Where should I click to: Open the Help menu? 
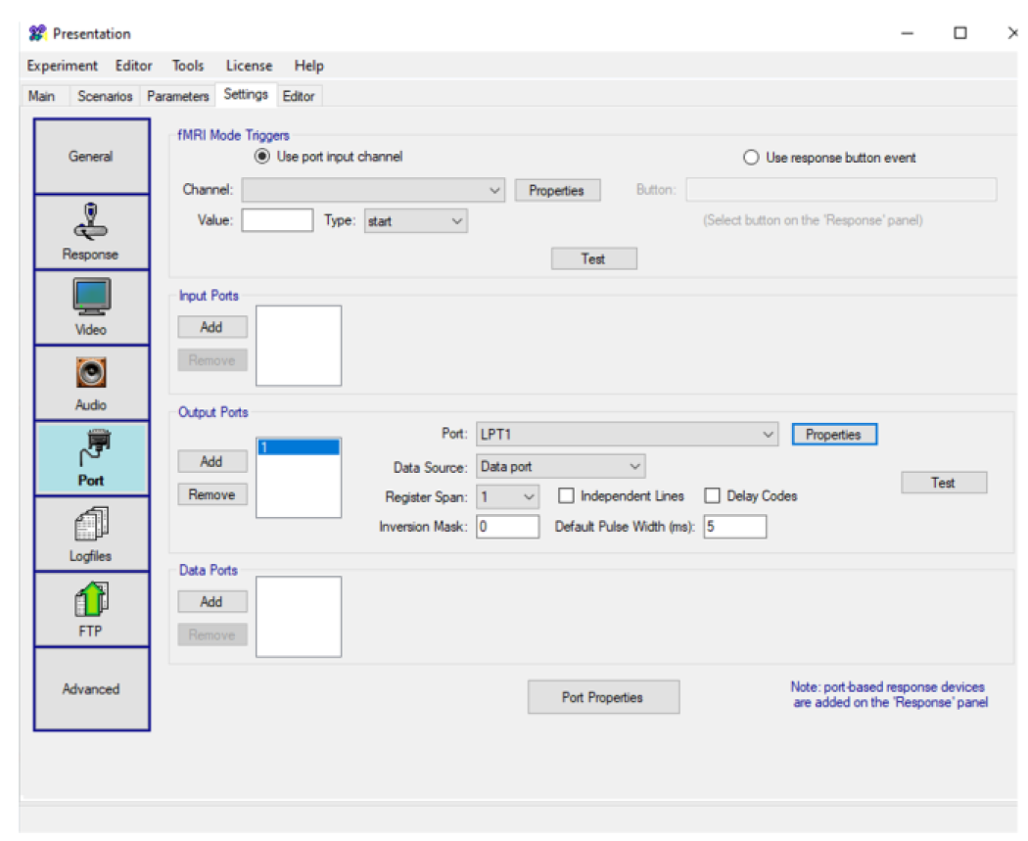pos(308,66)
